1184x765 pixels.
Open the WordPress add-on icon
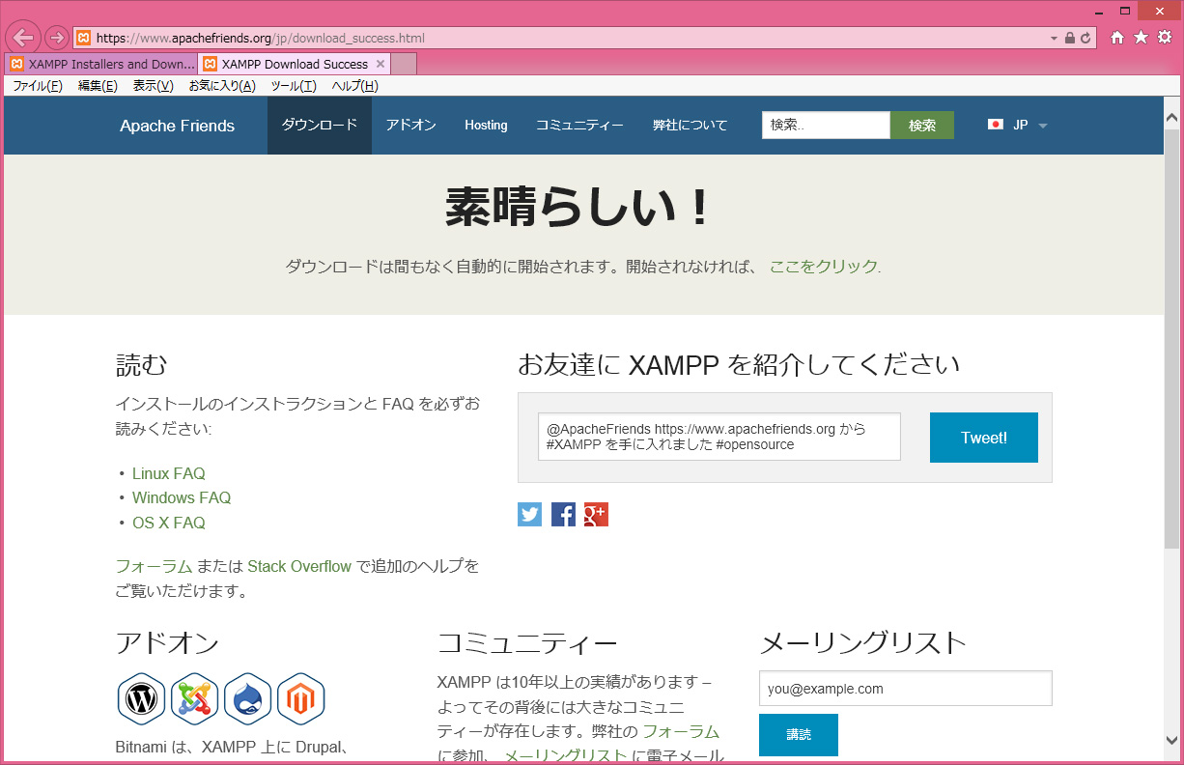(x=142, y=699)
